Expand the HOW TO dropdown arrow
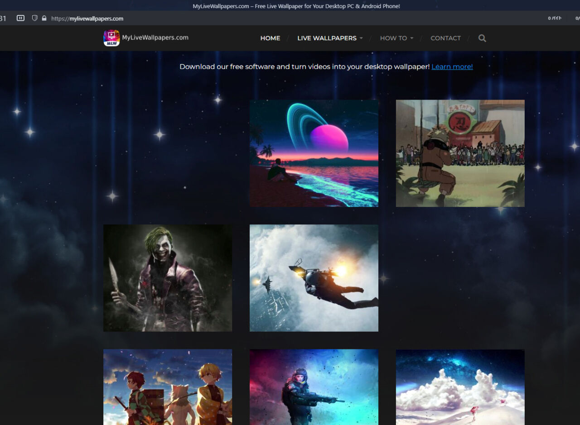This screenshot has height=425, width=580. pyautogui.click(x=412, y=38)
